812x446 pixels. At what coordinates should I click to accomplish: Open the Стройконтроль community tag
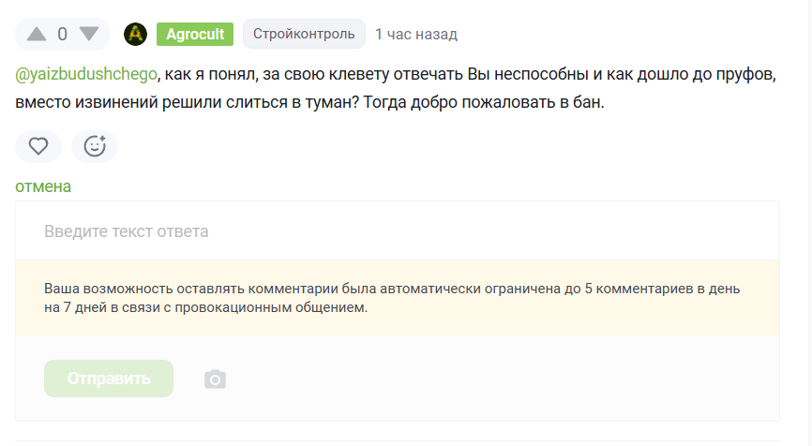tap(304, 35)
